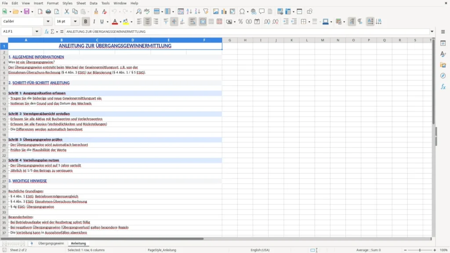This screenshot has height=253, width=450.
Task: Open the Name Box dropdown arrow
Action: click(x=37, y=32)
